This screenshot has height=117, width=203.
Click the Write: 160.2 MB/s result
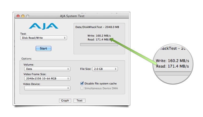(99, 36)
